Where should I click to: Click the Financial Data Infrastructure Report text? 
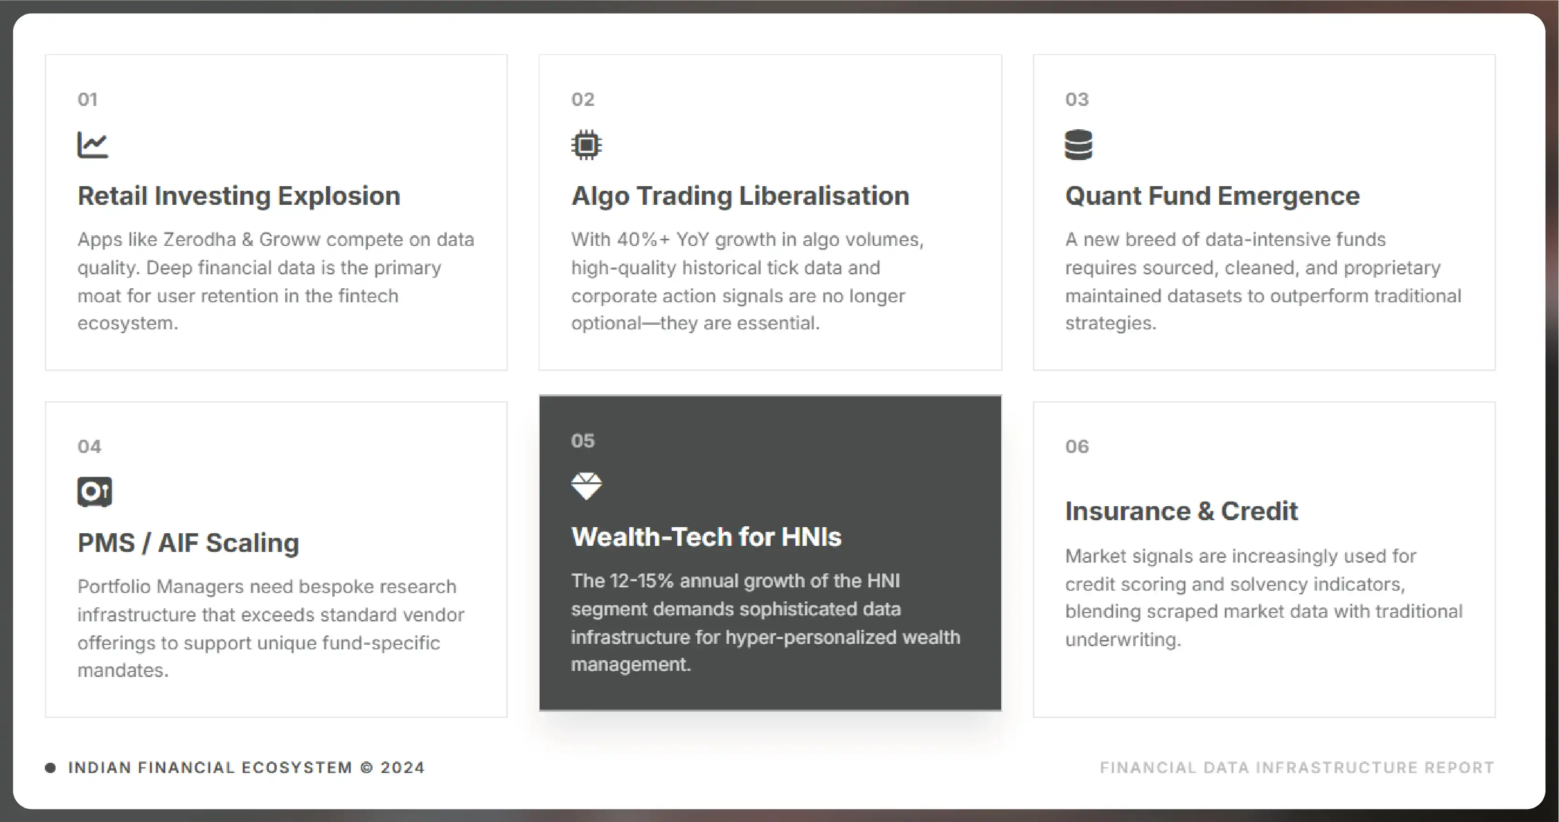pos(1297,767)
